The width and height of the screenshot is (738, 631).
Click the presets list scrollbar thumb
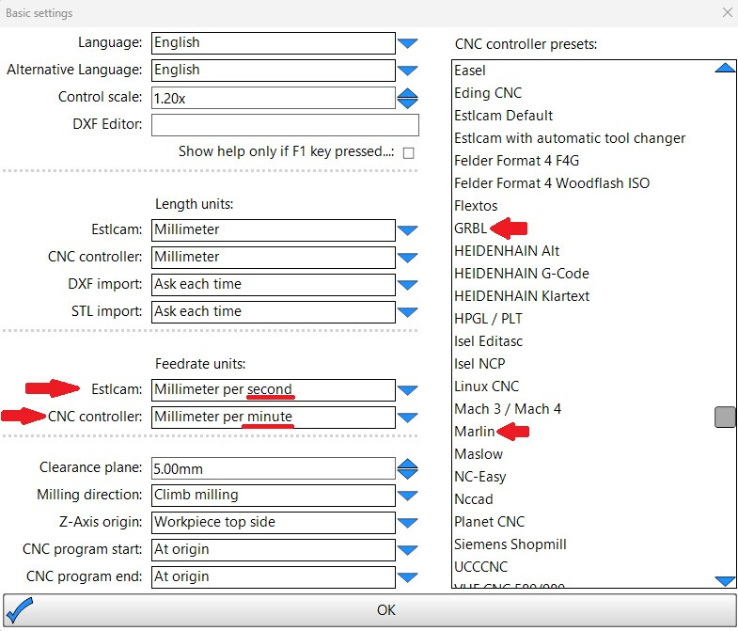(724, 418)
